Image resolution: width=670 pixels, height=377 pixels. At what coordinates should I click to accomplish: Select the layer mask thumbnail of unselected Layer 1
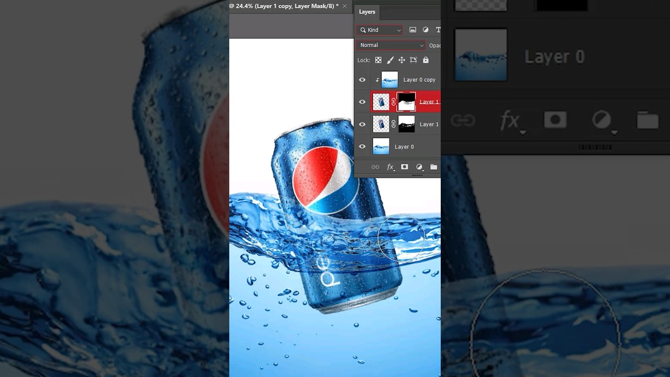(x=407, y=124)
